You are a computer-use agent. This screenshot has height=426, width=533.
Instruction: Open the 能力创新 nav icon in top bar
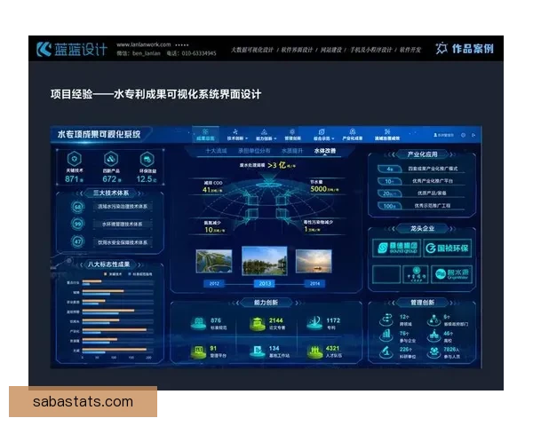(264, 132)
